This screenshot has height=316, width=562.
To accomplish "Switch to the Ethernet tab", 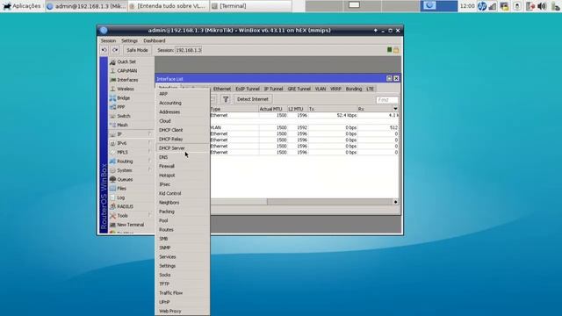I will pyautogui.click(x=222, y=89).
